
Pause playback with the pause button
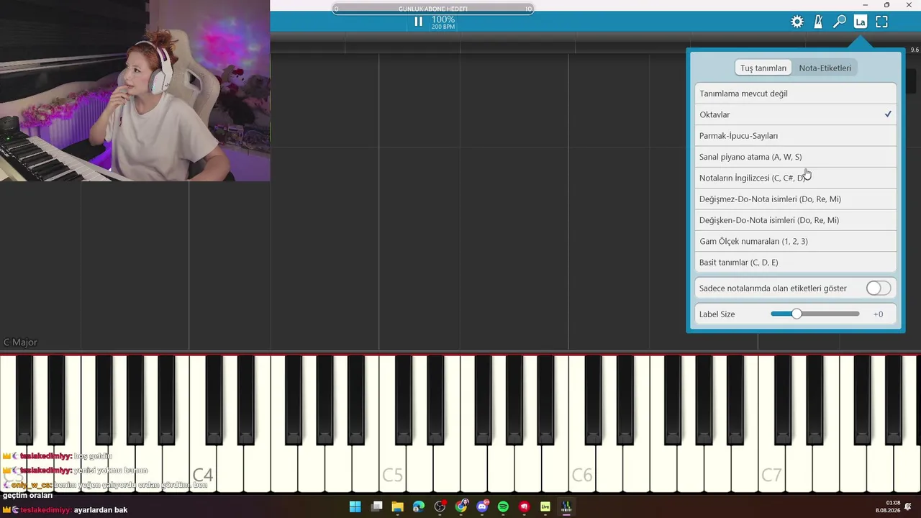[x=418, y=22]
